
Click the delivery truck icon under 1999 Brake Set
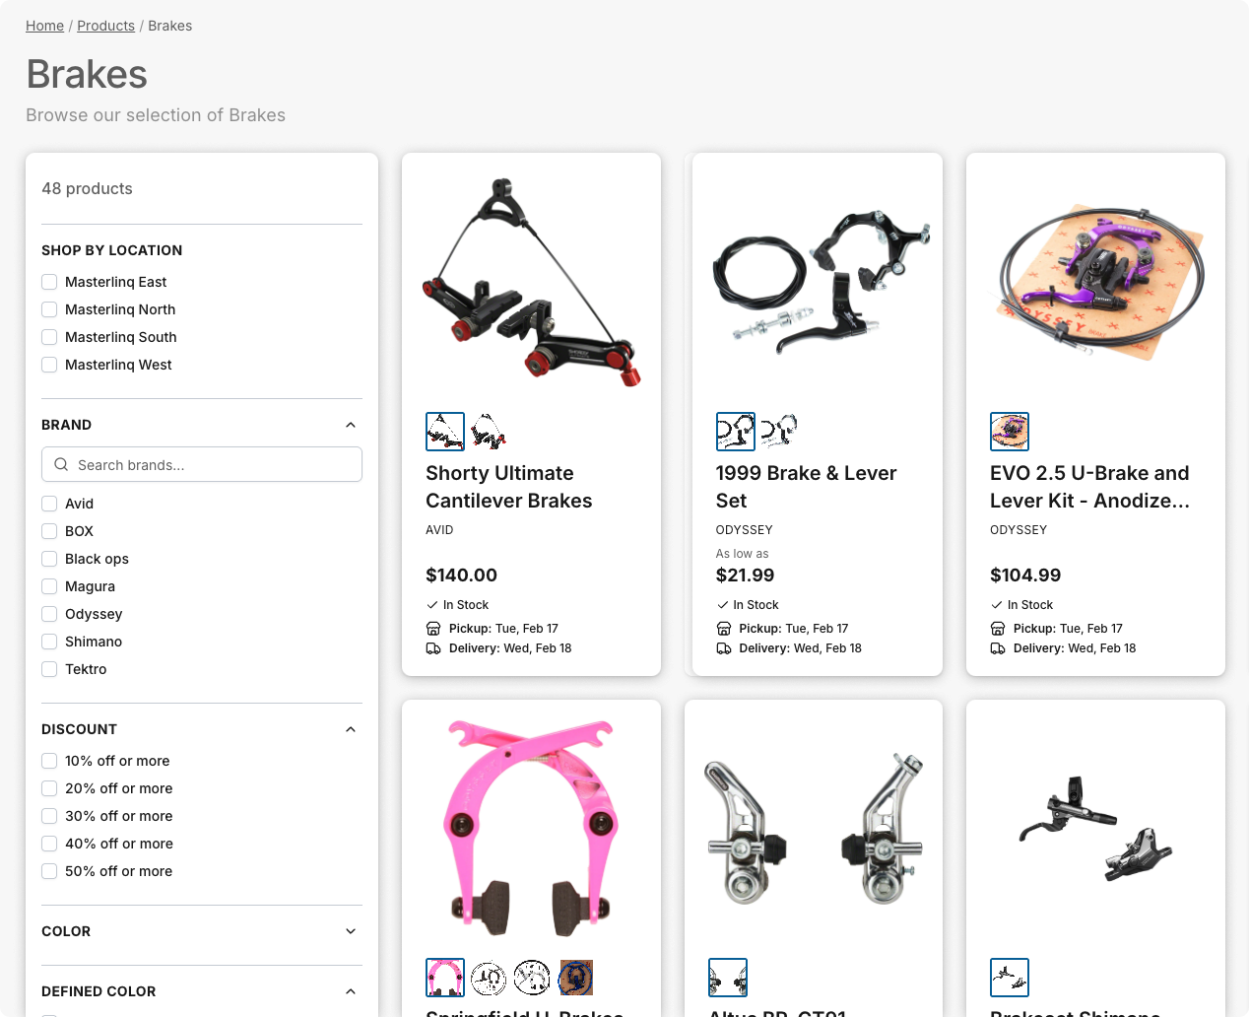724,648
